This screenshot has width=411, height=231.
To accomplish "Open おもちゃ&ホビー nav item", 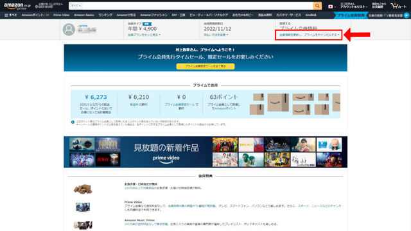I will [243, 15].
